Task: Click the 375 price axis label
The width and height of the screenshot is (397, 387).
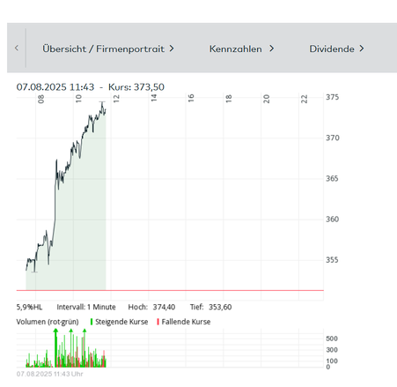Action: (332, 97)
